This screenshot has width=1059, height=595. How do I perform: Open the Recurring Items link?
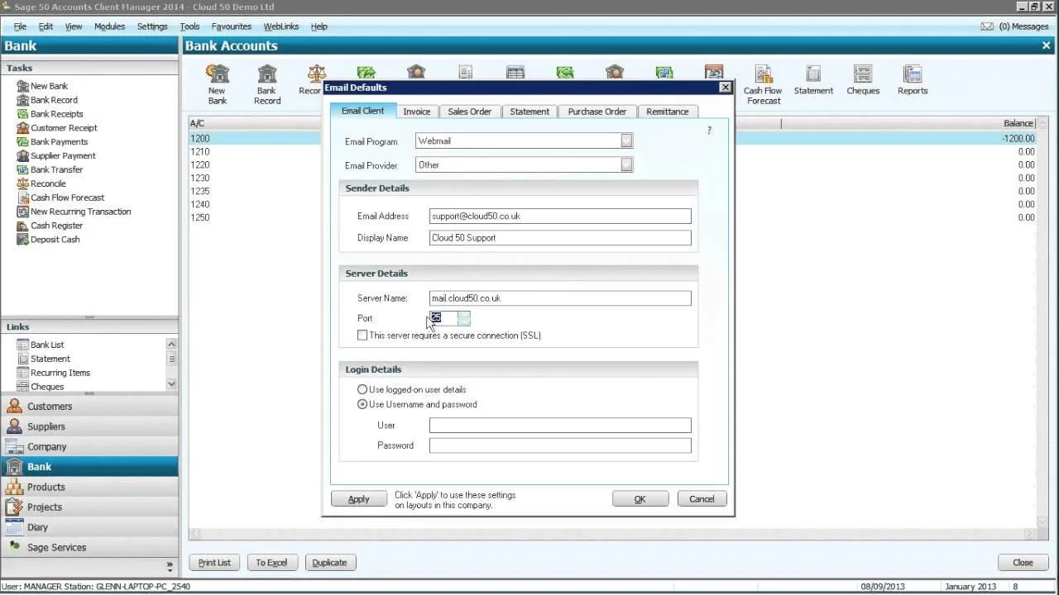tap(60, 373)
